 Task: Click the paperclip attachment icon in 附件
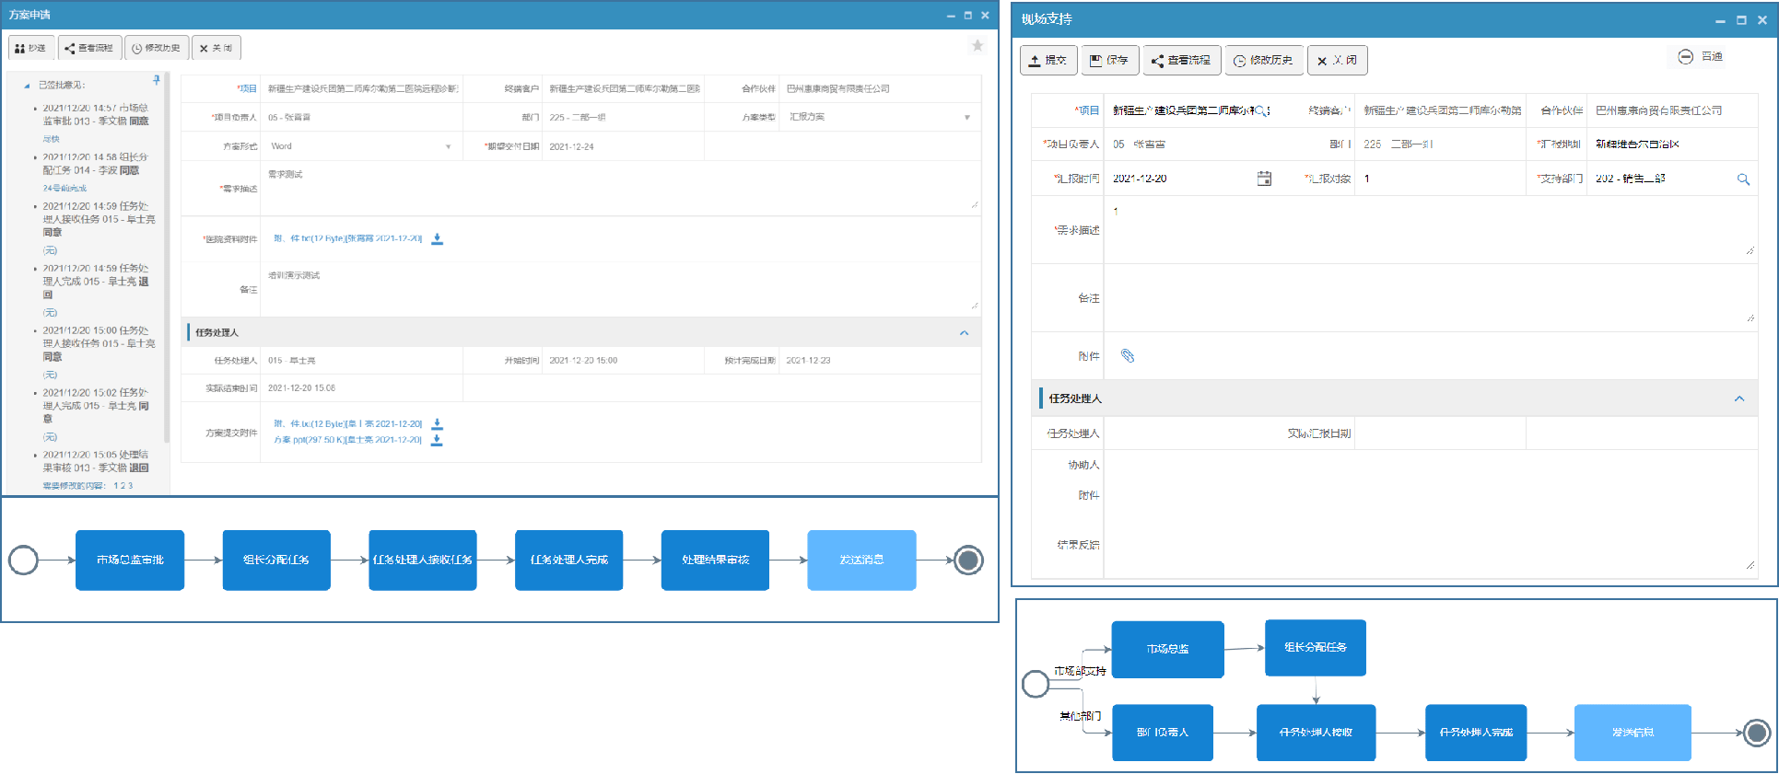click(1128, 356)
